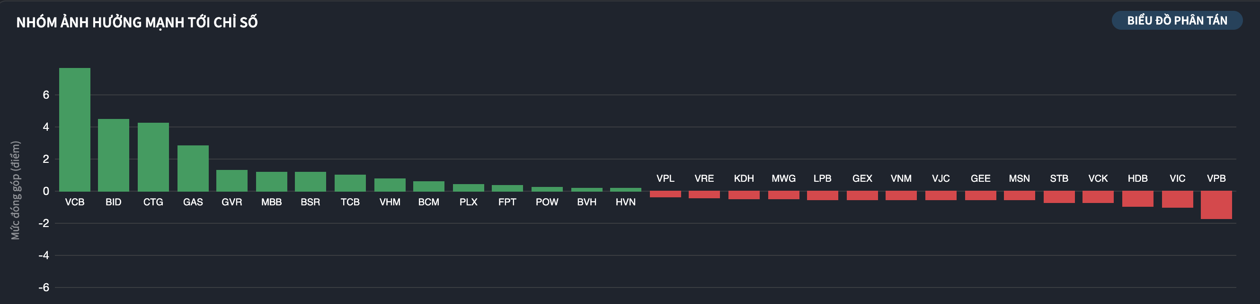The height and width of the screenshot is (304, 1260).
Task: Click the green VCB bar
Action: (75, 129)
